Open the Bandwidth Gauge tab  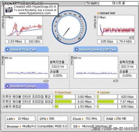(x=26, y=86)
